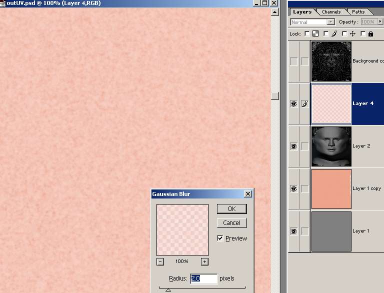Click the lock image pixels brush icon
The width and height of the screenshot is (384, 293).
(x=334, y=34)
